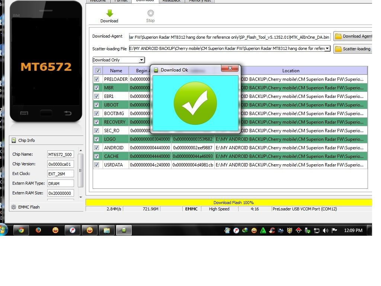
Task: Click the volume speaker tray icon
Action: [325, 230]
